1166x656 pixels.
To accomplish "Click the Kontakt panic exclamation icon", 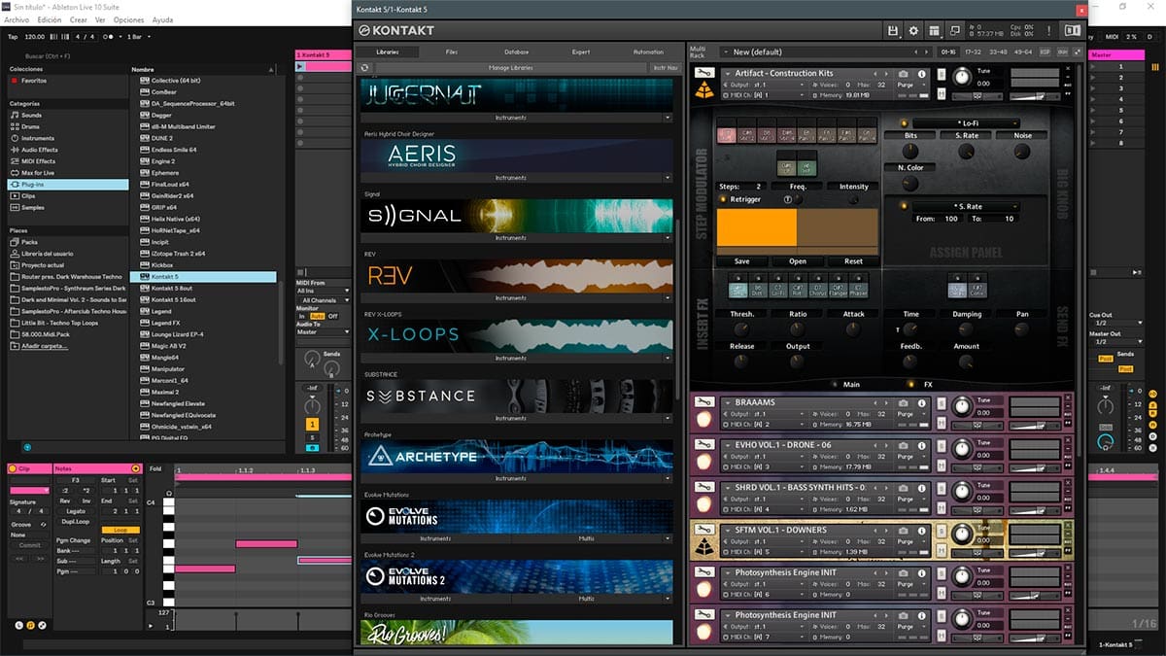I will pyautogui.click(x=1049, y=31).
